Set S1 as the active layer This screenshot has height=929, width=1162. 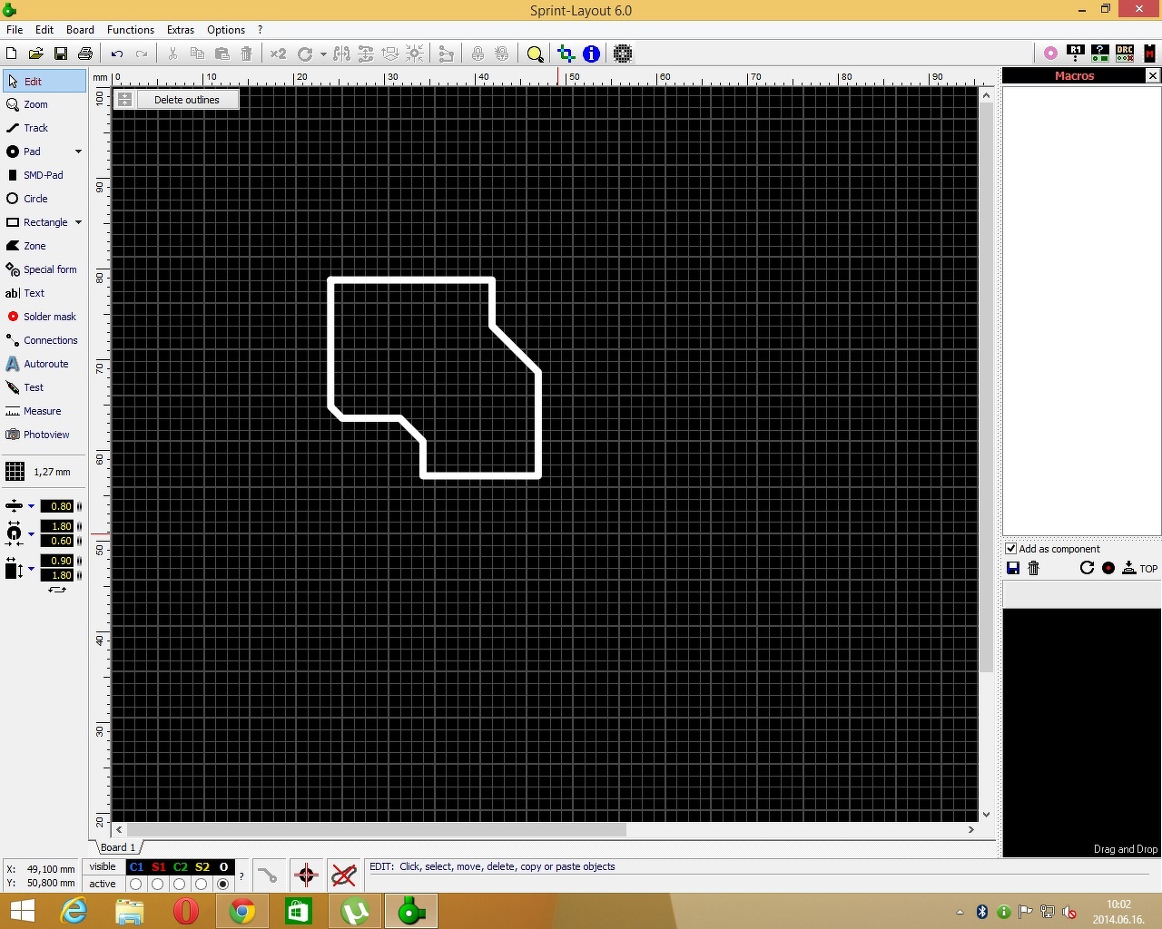[x=158, y=884]
